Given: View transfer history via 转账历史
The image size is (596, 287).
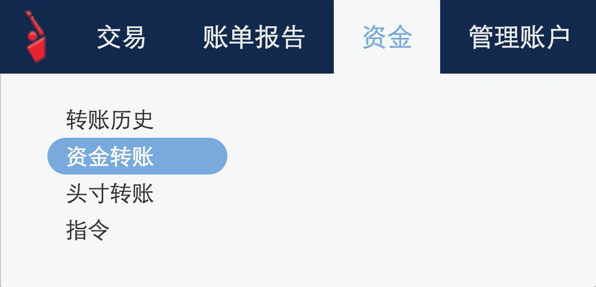Looking at the screenshot, I should tap(110, 120).
